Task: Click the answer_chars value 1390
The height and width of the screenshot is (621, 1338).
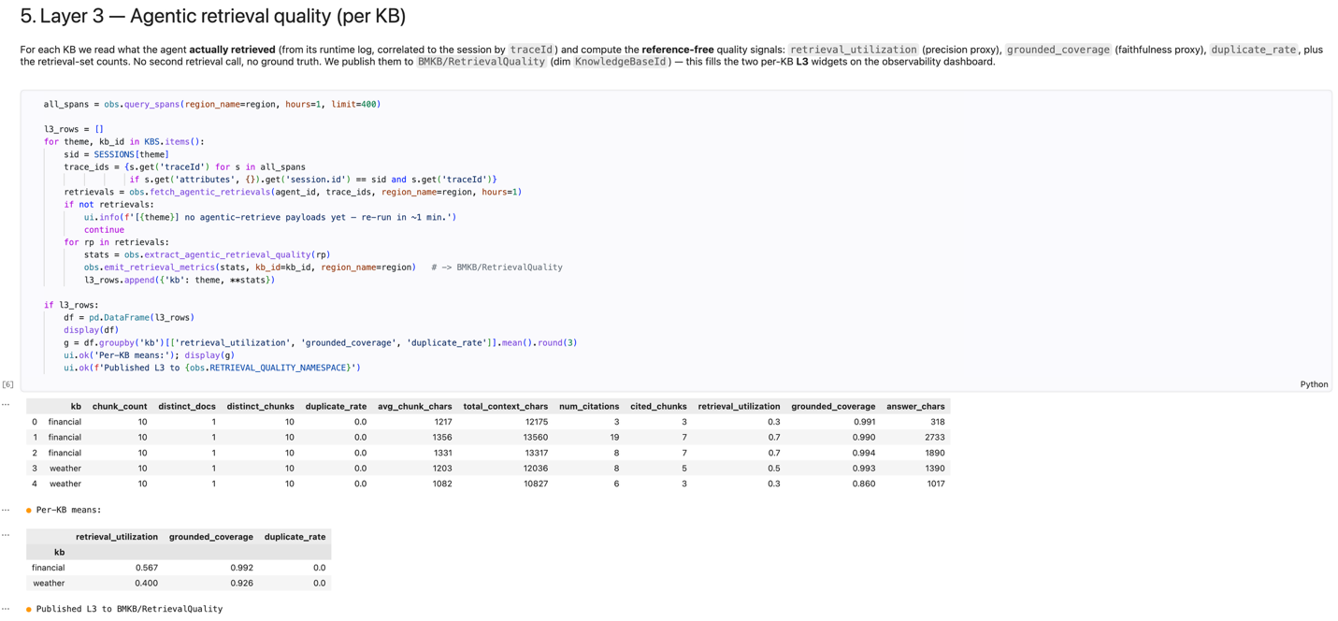Action: 934,468
